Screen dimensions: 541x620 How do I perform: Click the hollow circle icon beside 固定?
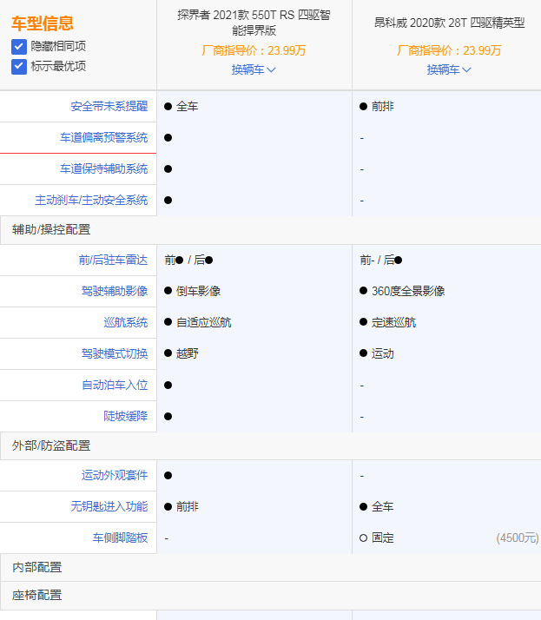(x=363, y=538)
